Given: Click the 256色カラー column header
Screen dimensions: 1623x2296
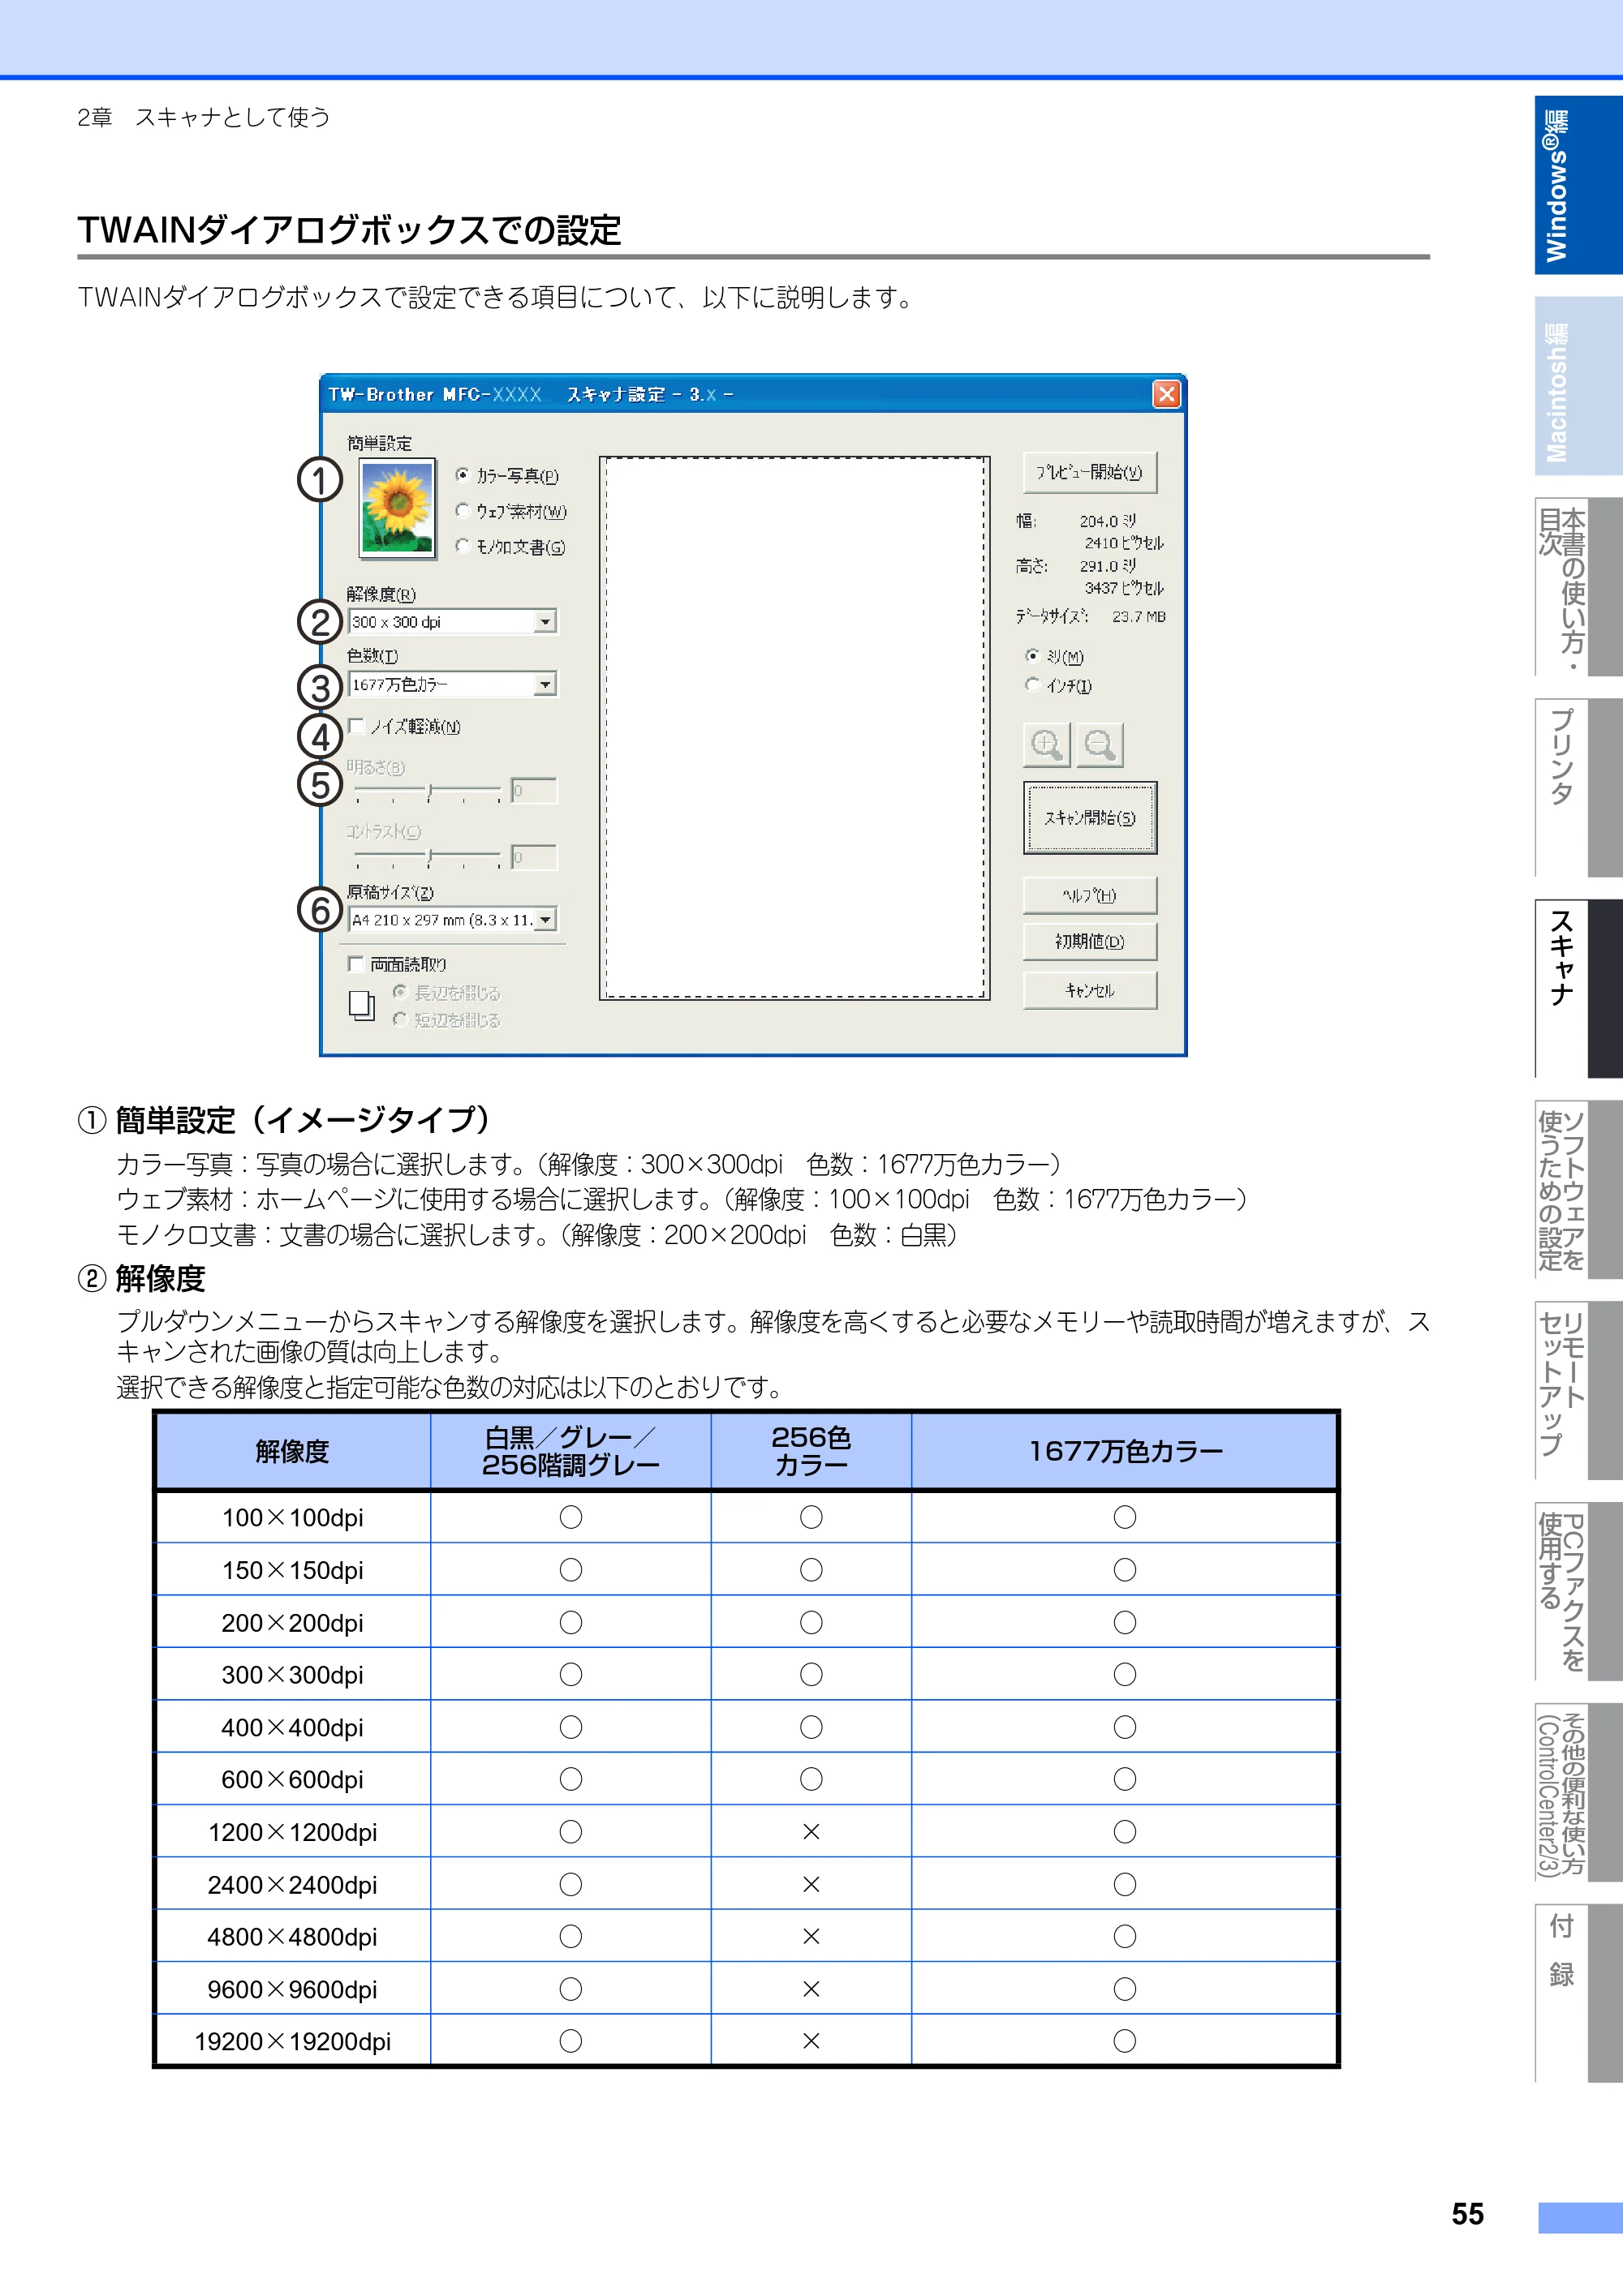Looking at the screenshot, I should pyautogui.click(x=811, y=1451).
